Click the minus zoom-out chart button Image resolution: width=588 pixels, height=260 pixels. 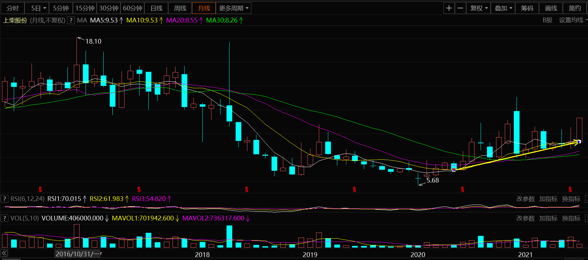pyautogui.click(x=460, y=8)
